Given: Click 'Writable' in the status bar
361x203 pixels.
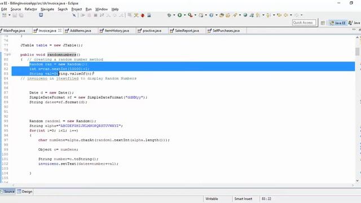Looking at the screenshot, I should click(212, 198).
